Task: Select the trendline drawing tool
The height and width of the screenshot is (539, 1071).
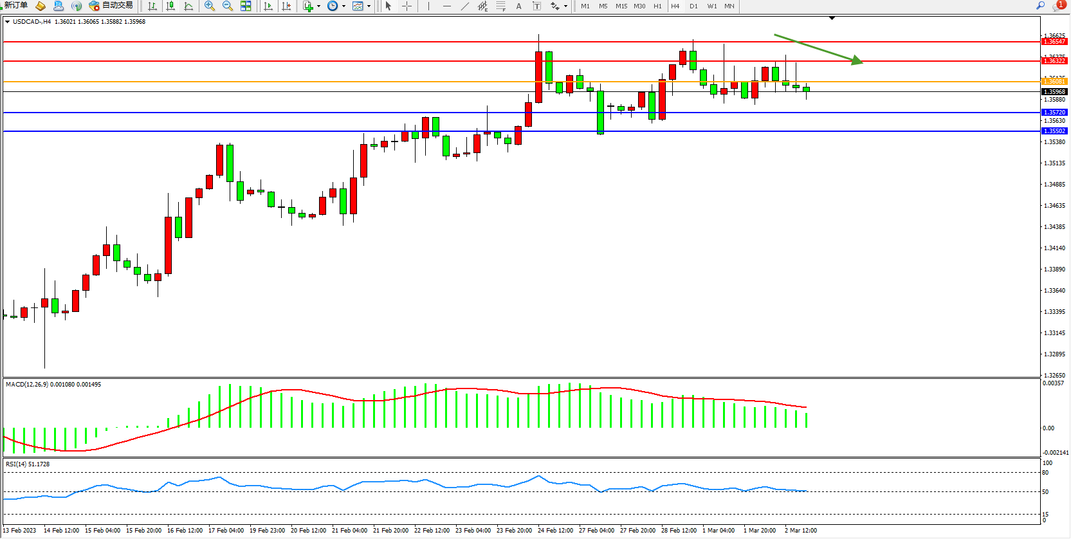Action: pos(465,6)
